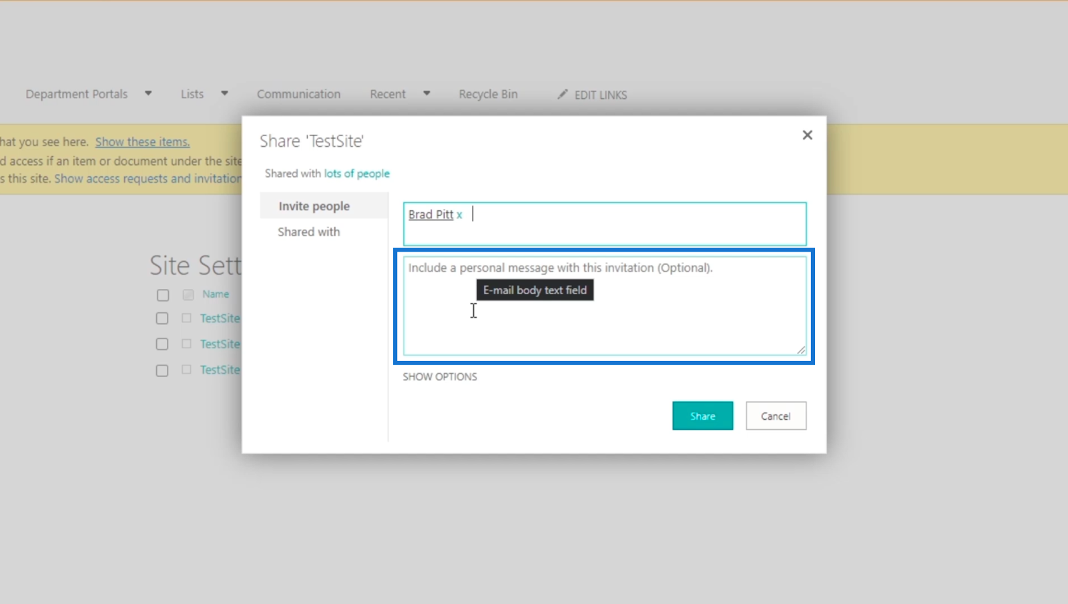Click the 'lots of people' link
Image resolution: width=1068 pixels, height=604 pixels.
coord(356,174)
